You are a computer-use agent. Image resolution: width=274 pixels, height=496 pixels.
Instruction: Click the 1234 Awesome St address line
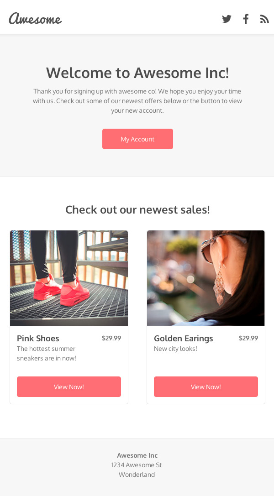[137, 465]
